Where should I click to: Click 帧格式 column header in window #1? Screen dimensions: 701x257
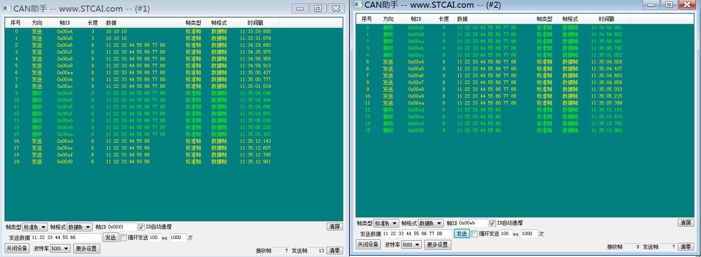[x=219, y=23]
